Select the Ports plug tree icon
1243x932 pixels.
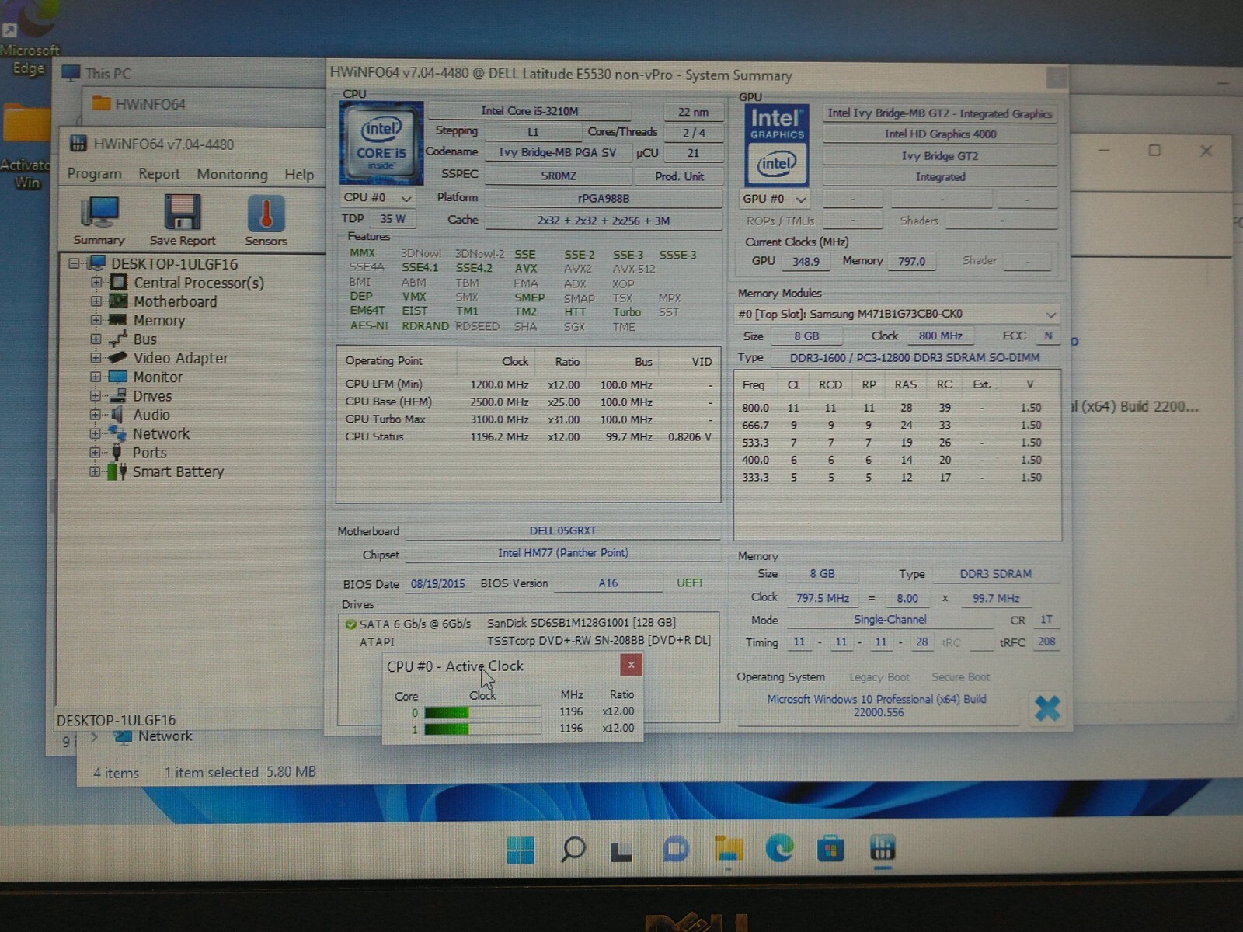[x=118, y=452]
